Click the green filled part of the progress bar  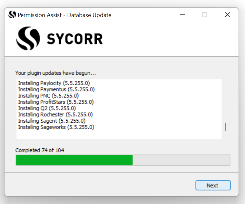[74, 160]
